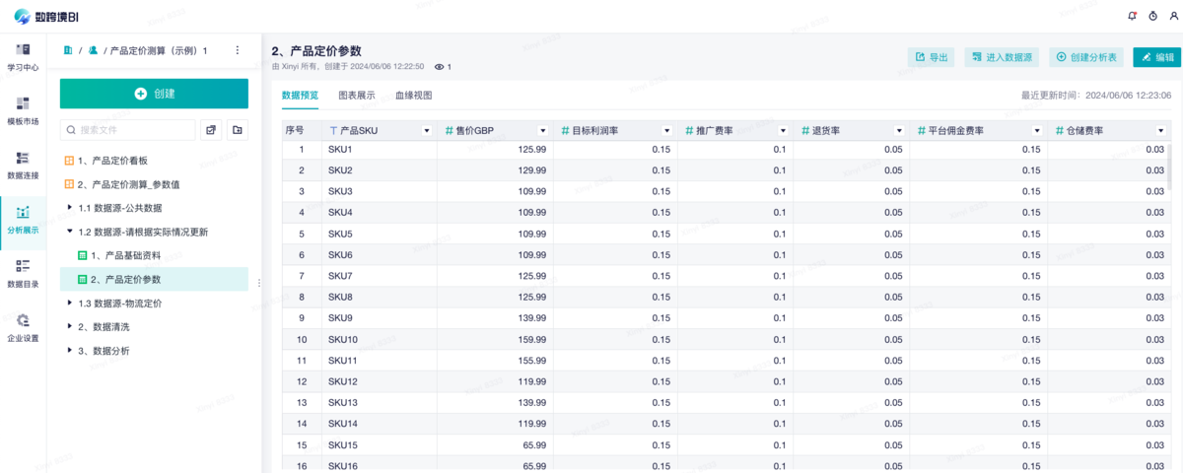Screen dimensions: 1183x473
Task: Click the 搜索文件 search field
Action: pyautogui.click(x=128, y=129)
